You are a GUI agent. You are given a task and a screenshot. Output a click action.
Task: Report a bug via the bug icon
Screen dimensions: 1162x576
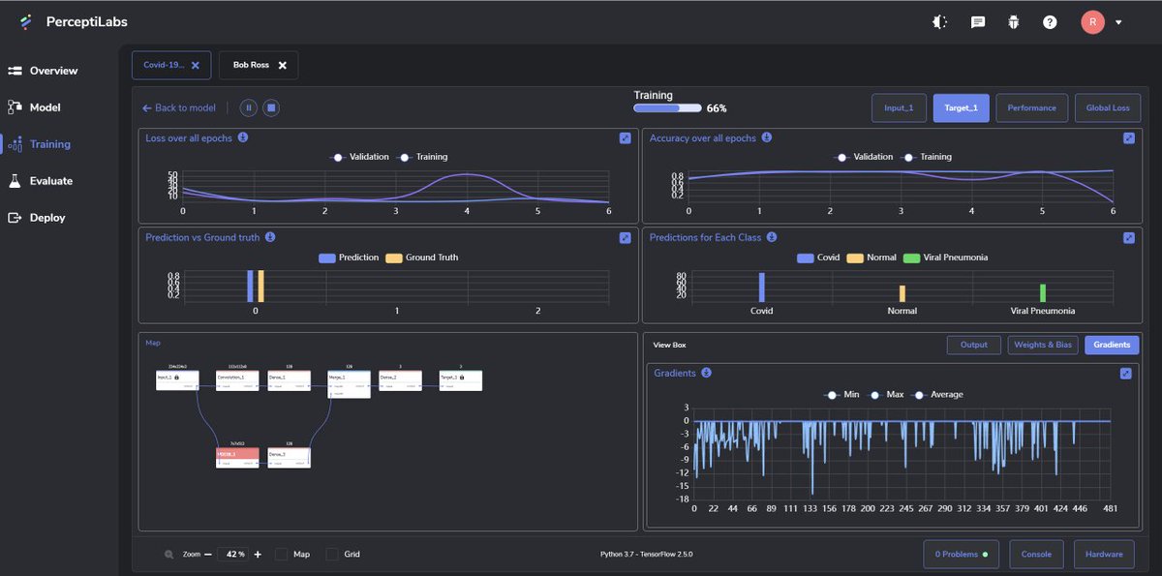[1013, 20]
